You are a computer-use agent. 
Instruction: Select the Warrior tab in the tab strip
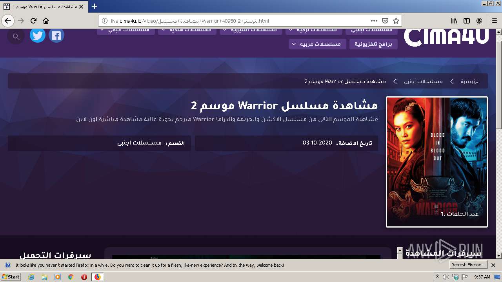coord(43,7)
